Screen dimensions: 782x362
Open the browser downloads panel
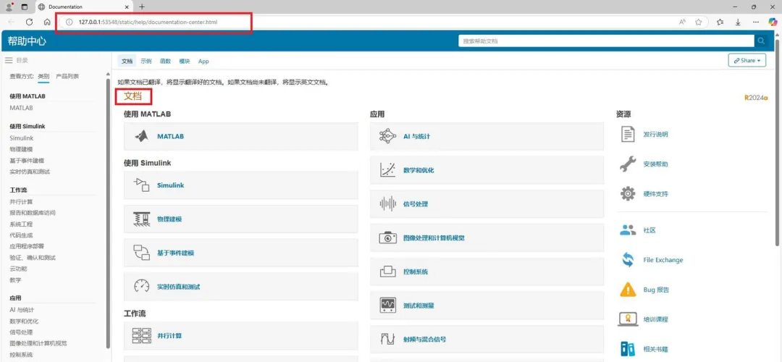pos(738,22)
